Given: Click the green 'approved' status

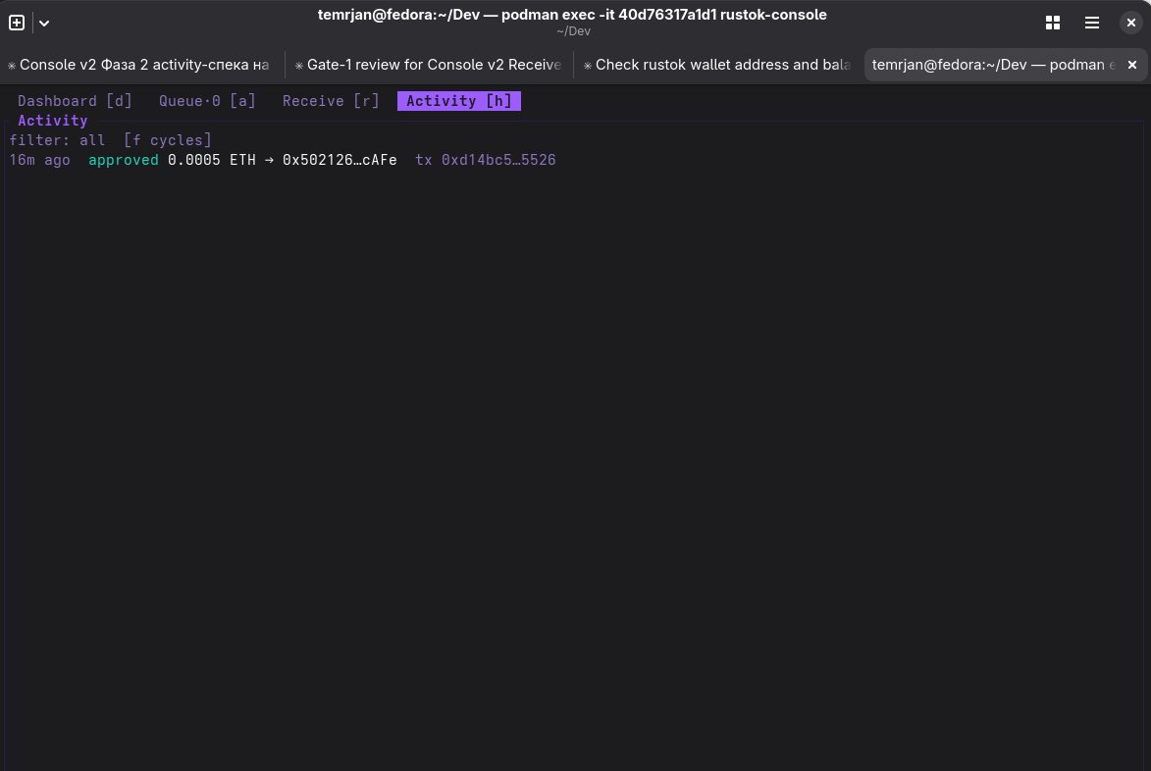Looking at the screenshot, I should point(124,160).
